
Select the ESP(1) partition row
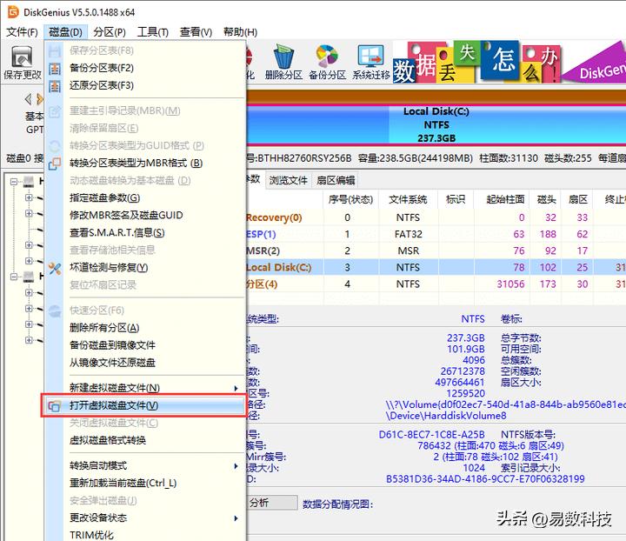(x=436, y=234)
